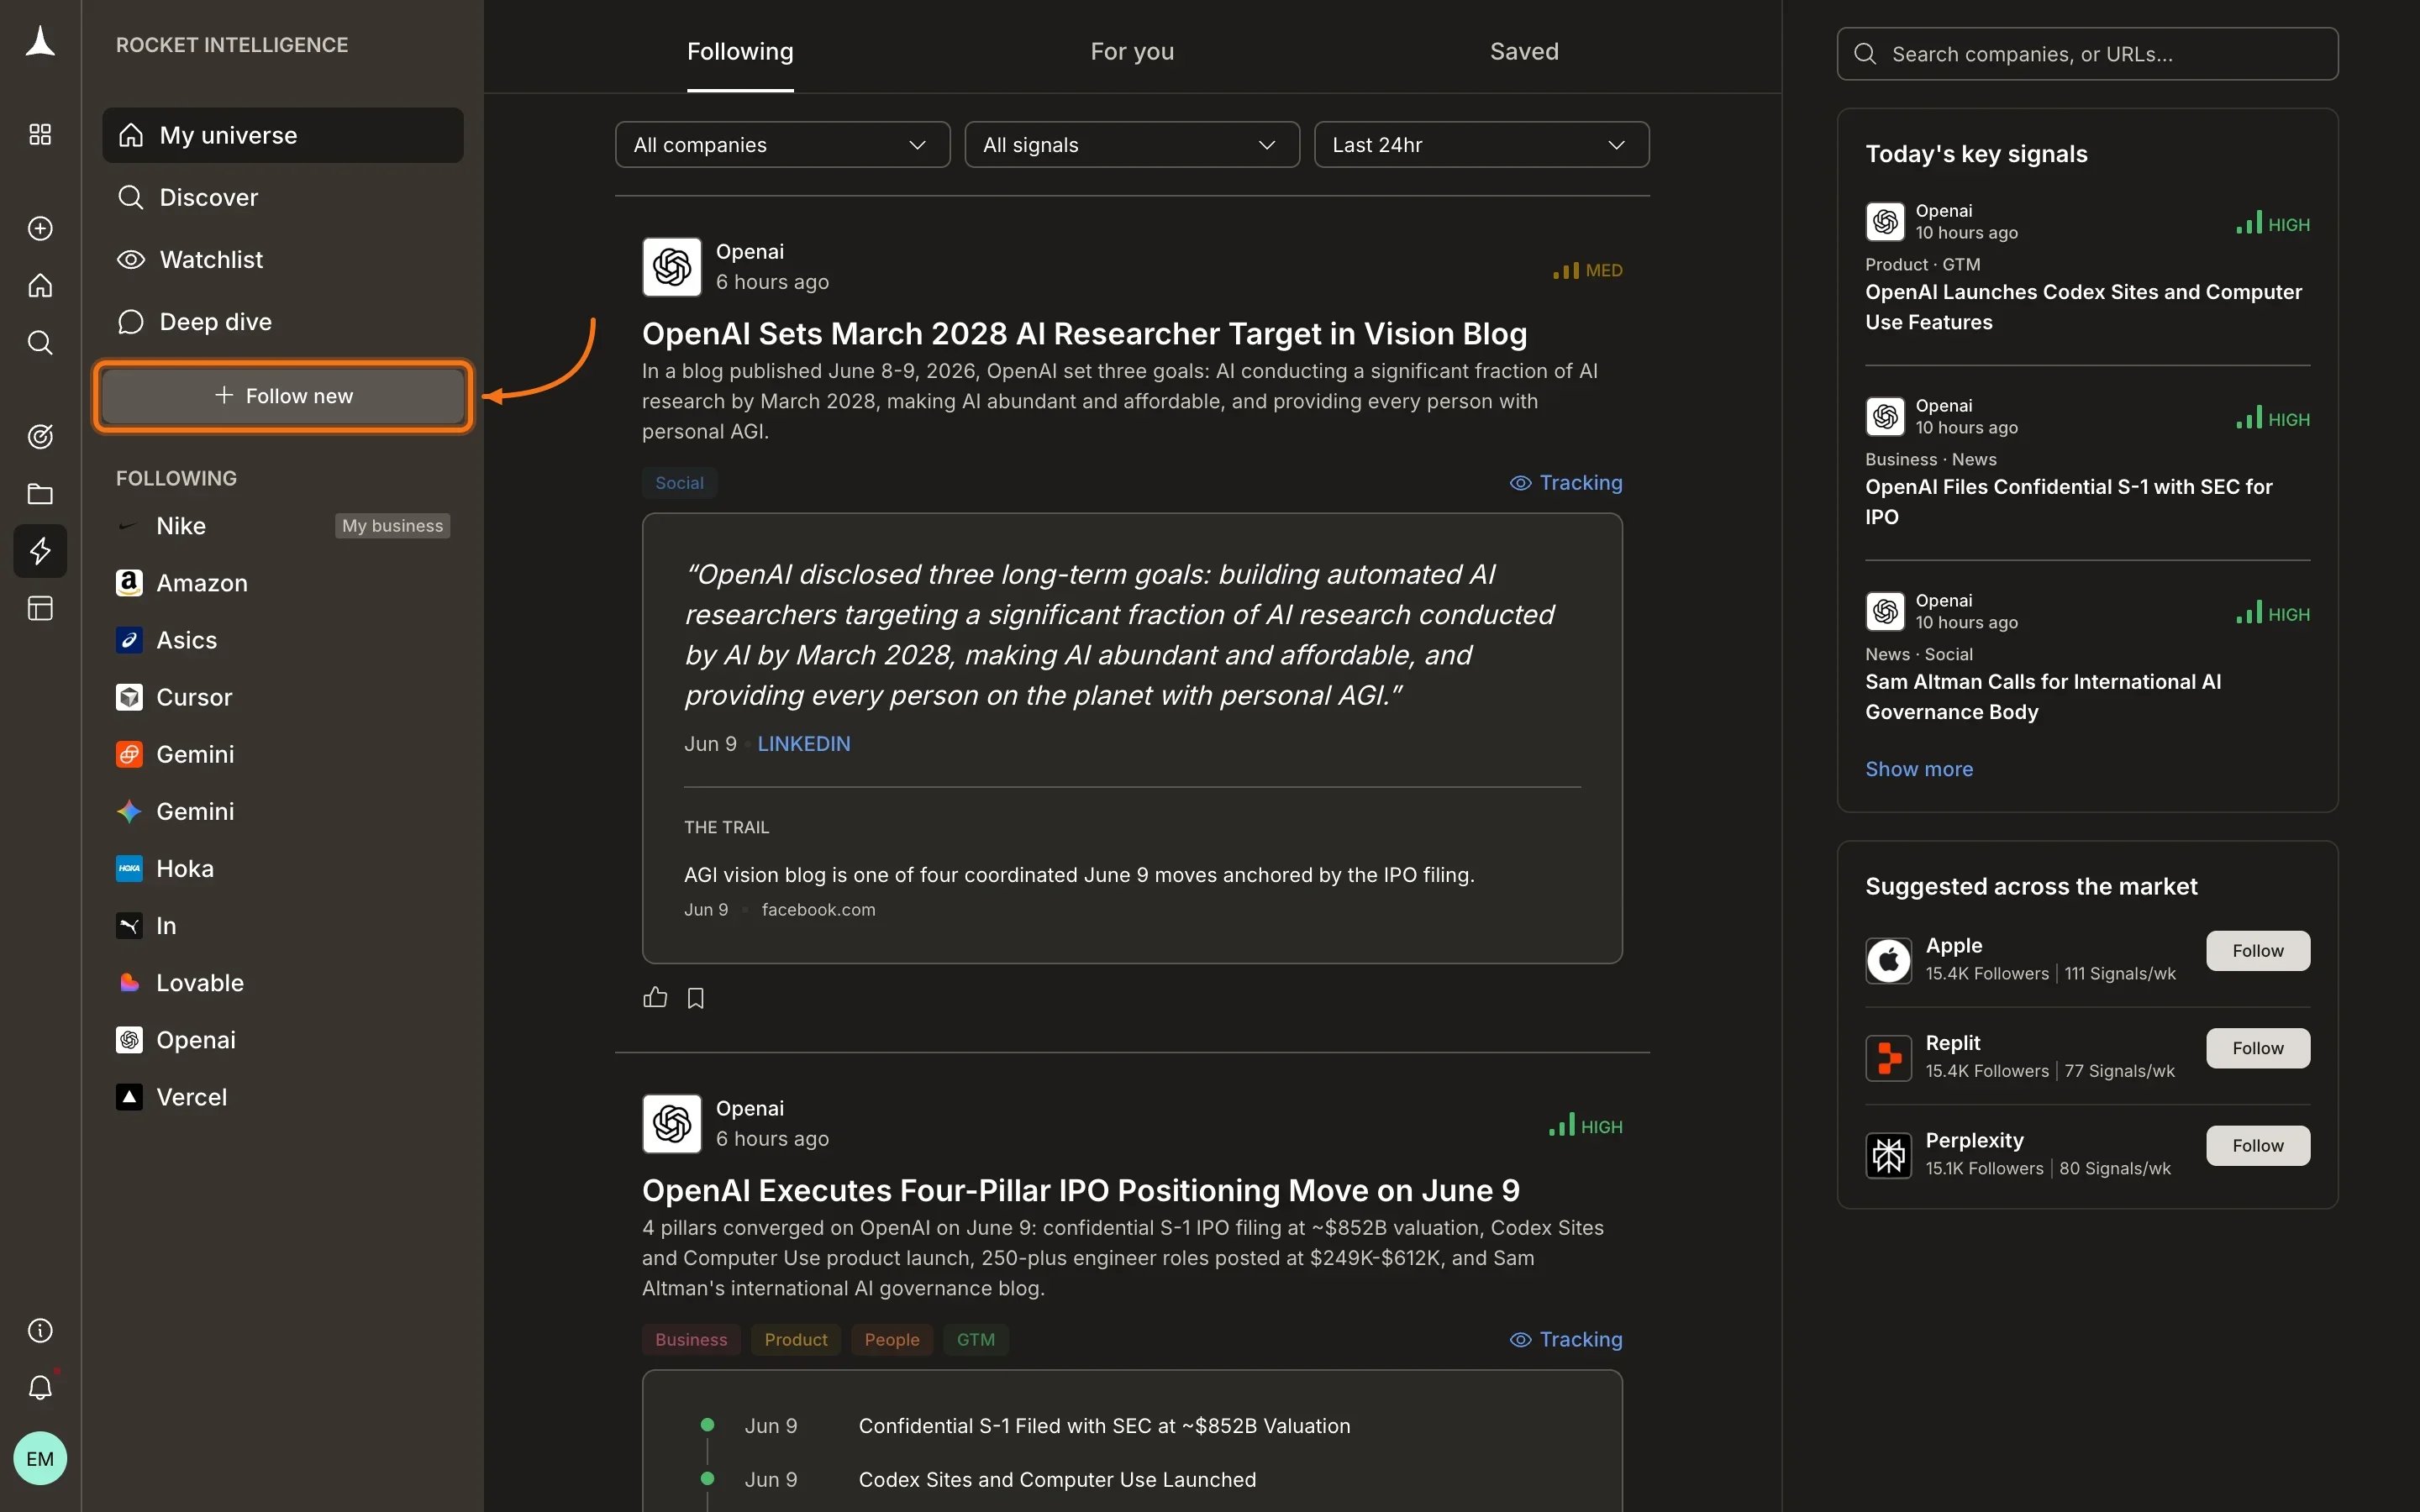Open OpenAI Executes Four-Pillar IPO headline

tap(1081, 1190)
